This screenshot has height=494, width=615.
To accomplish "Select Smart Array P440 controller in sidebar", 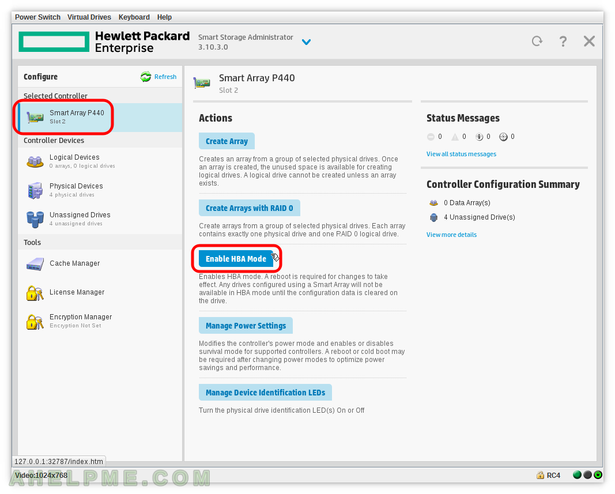I will [77, 117].
